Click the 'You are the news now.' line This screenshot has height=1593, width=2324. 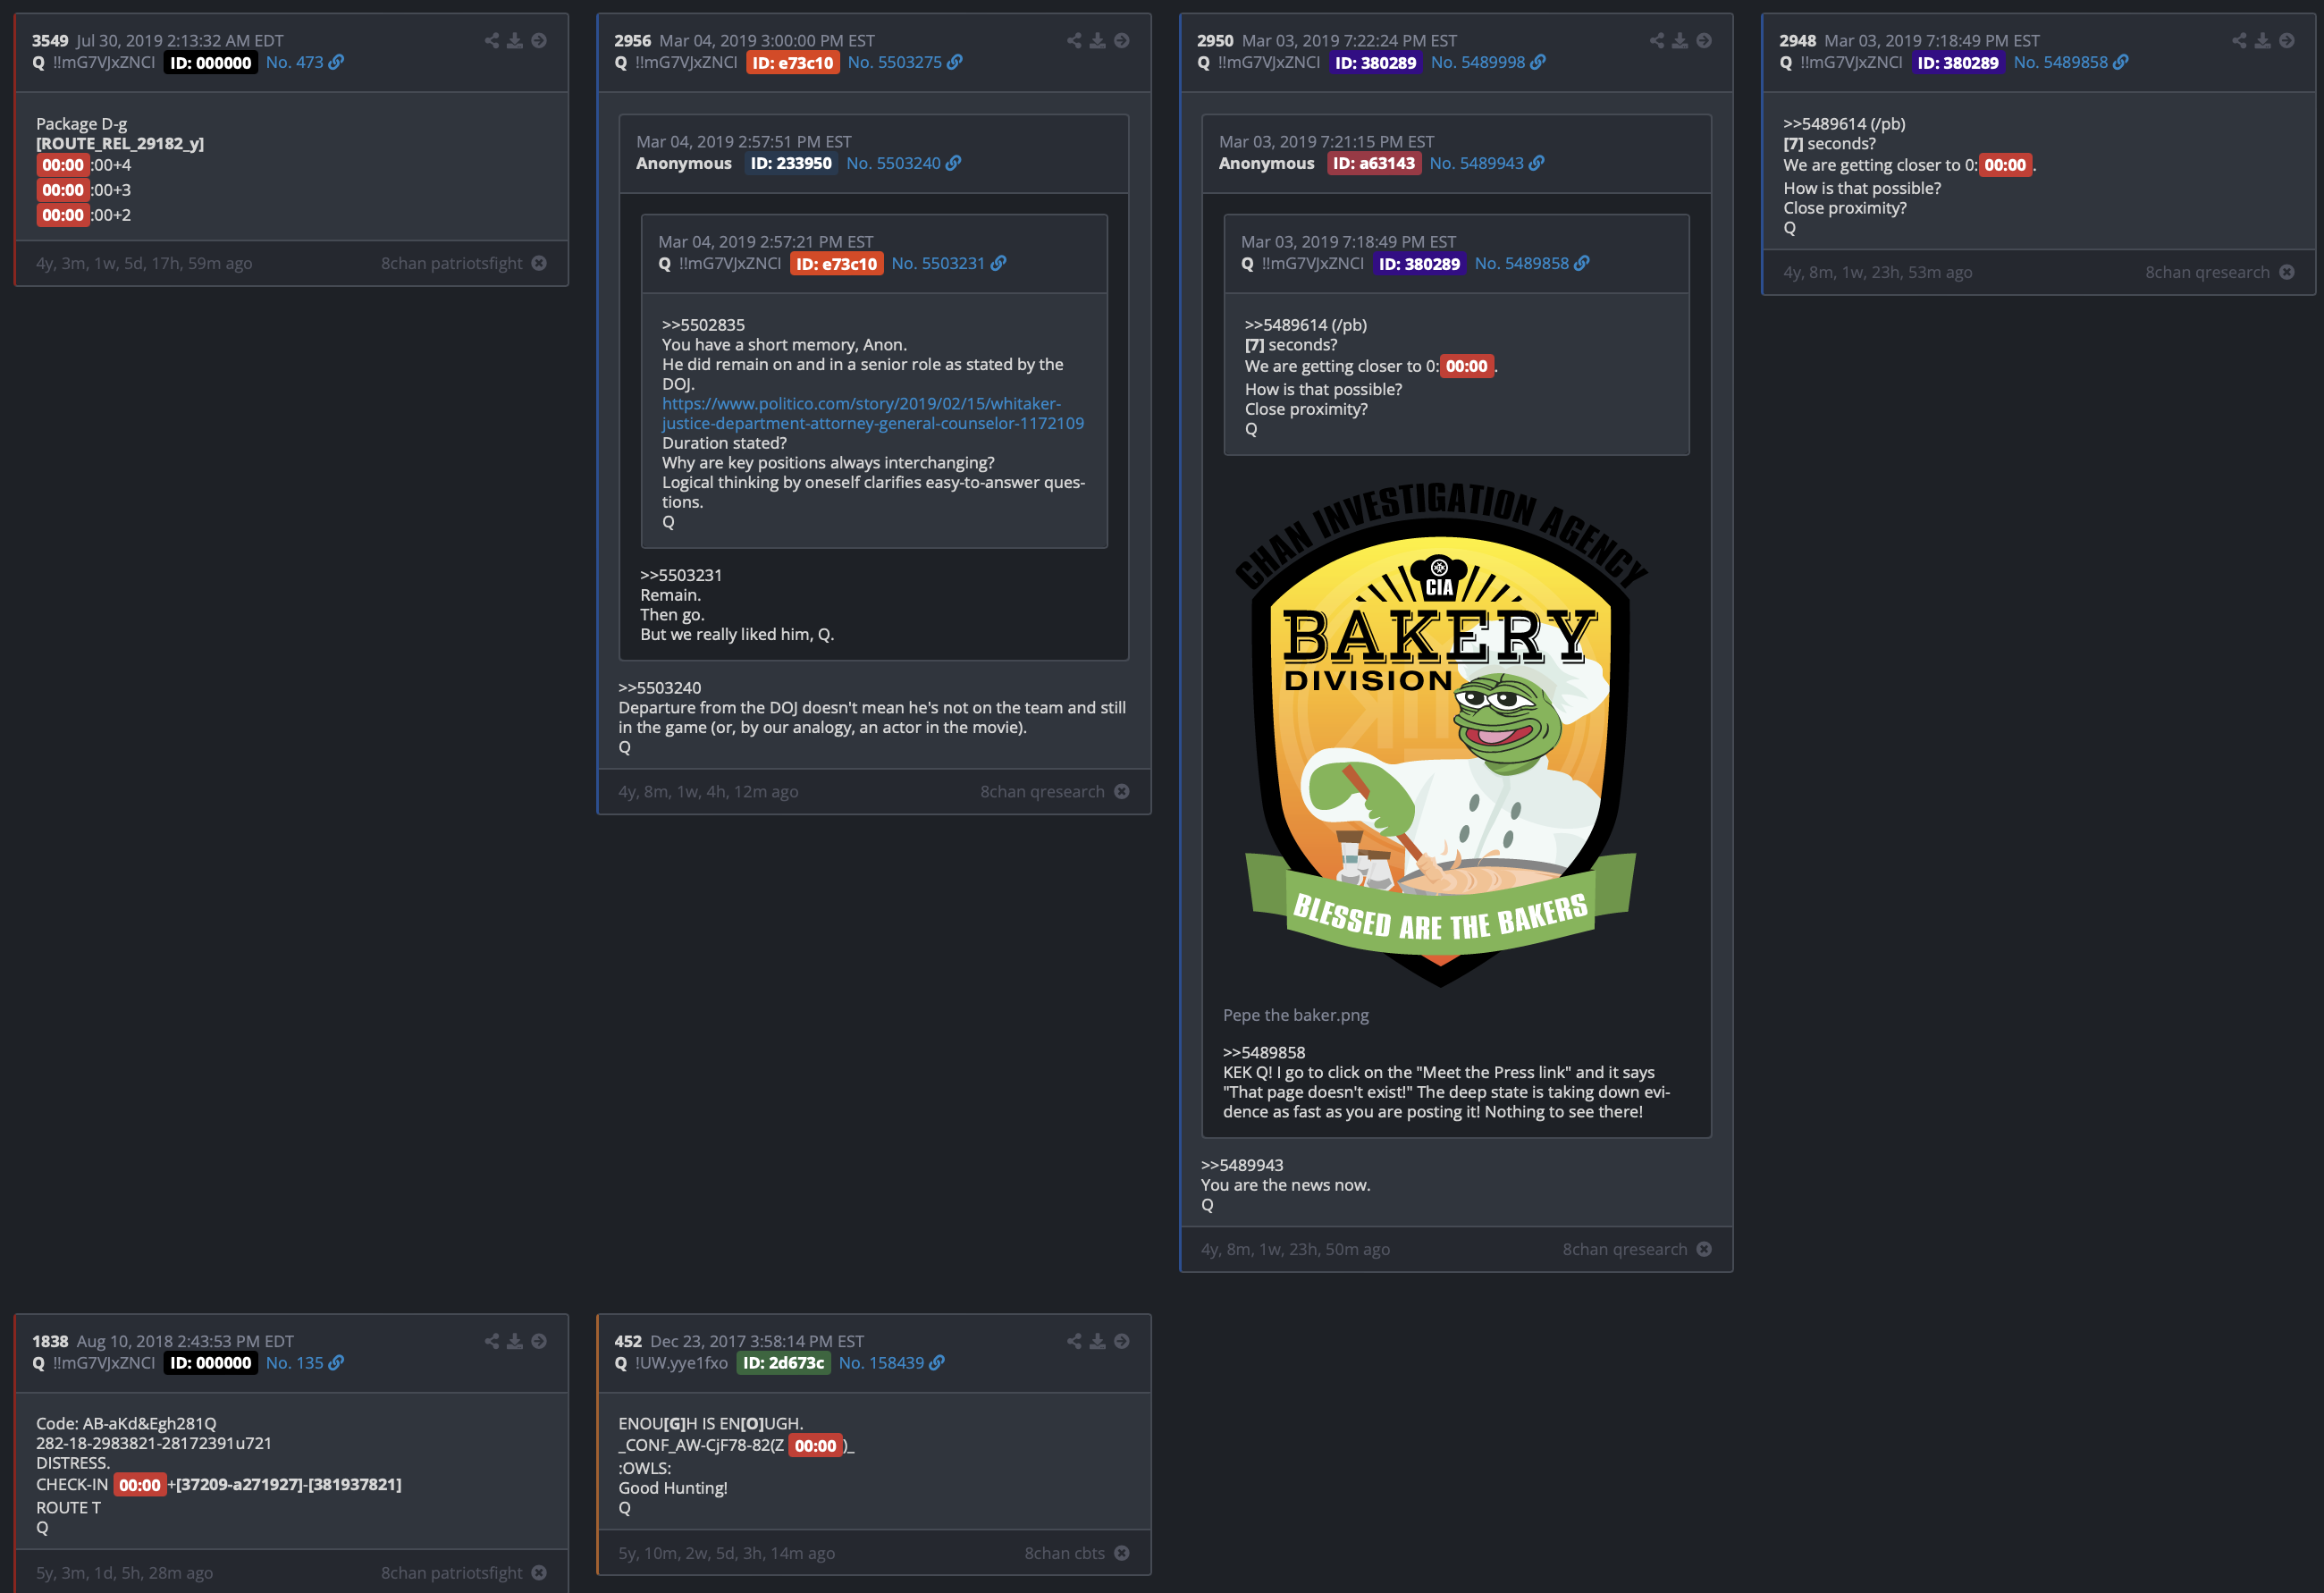1286,1185
